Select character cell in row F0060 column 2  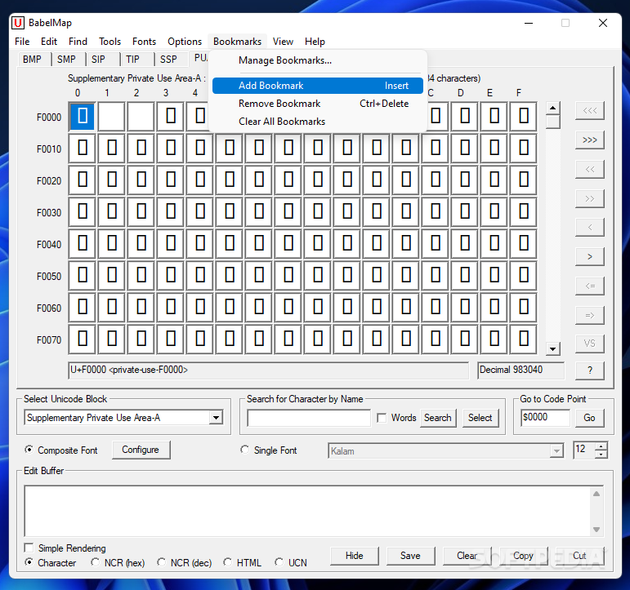141,308
